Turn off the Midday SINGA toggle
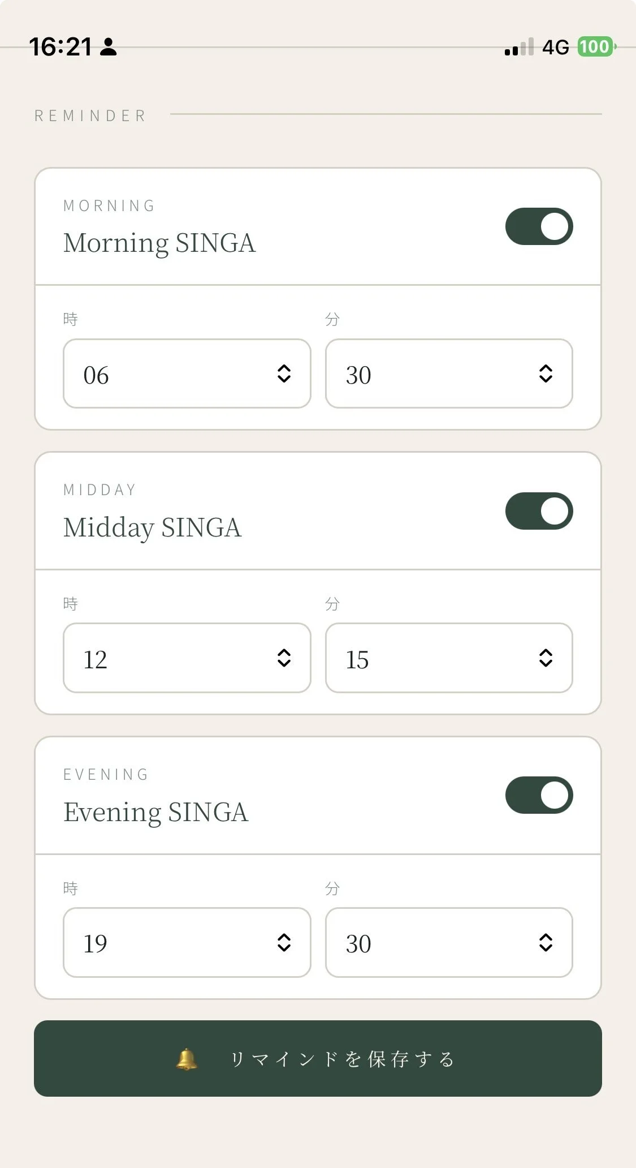Image resolution: width=636 pixels, height=1168 pixels. pos(539,511)
